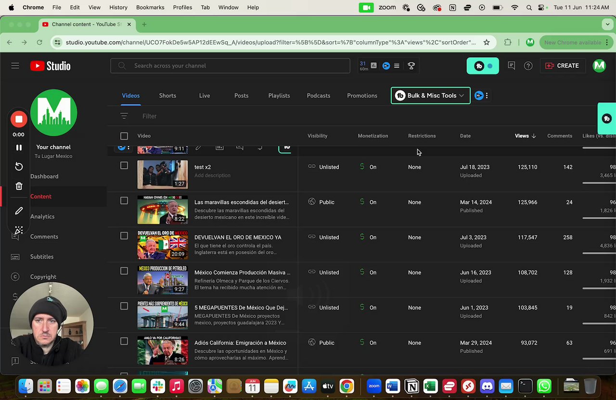
Task: Open the Help question mark icon
Action: [x=528, y=66]
